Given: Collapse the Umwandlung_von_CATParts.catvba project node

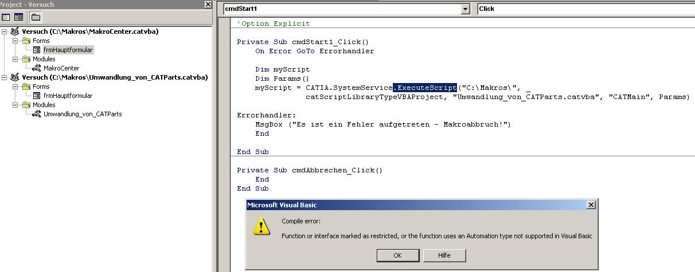Looking at the screenshot, I should pos(5,77).
